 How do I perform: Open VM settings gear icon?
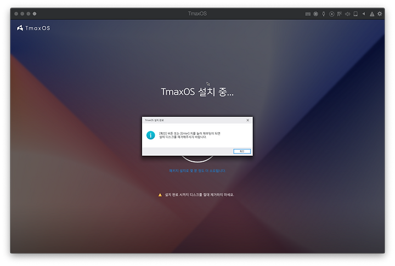pos(380,14)
